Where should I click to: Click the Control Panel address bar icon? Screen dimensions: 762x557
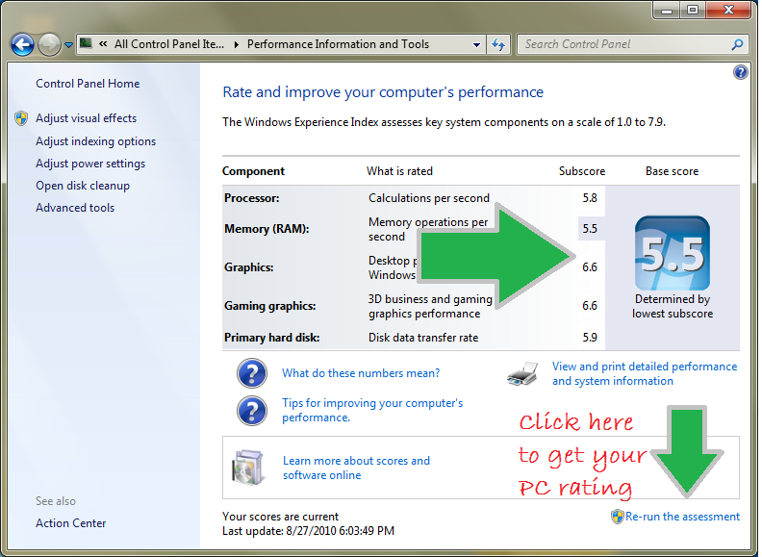[86, 43]
